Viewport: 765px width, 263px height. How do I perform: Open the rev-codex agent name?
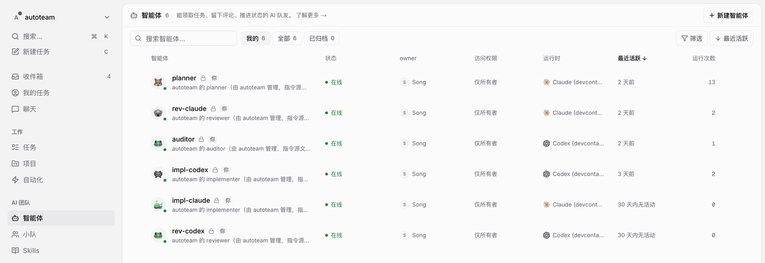(188, 231)
